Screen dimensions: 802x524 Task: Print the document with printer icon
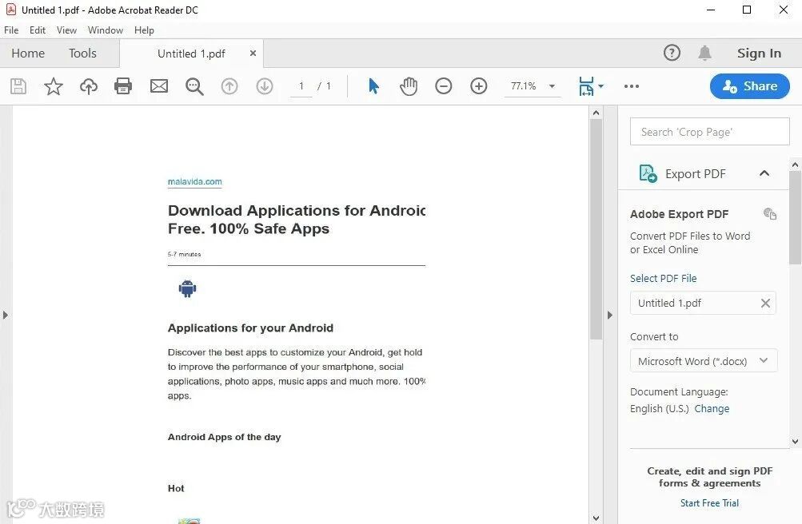123,86
